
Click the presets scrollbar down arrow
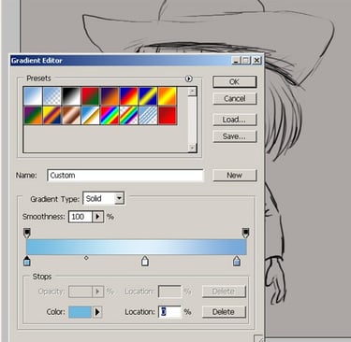coord(192,148)
